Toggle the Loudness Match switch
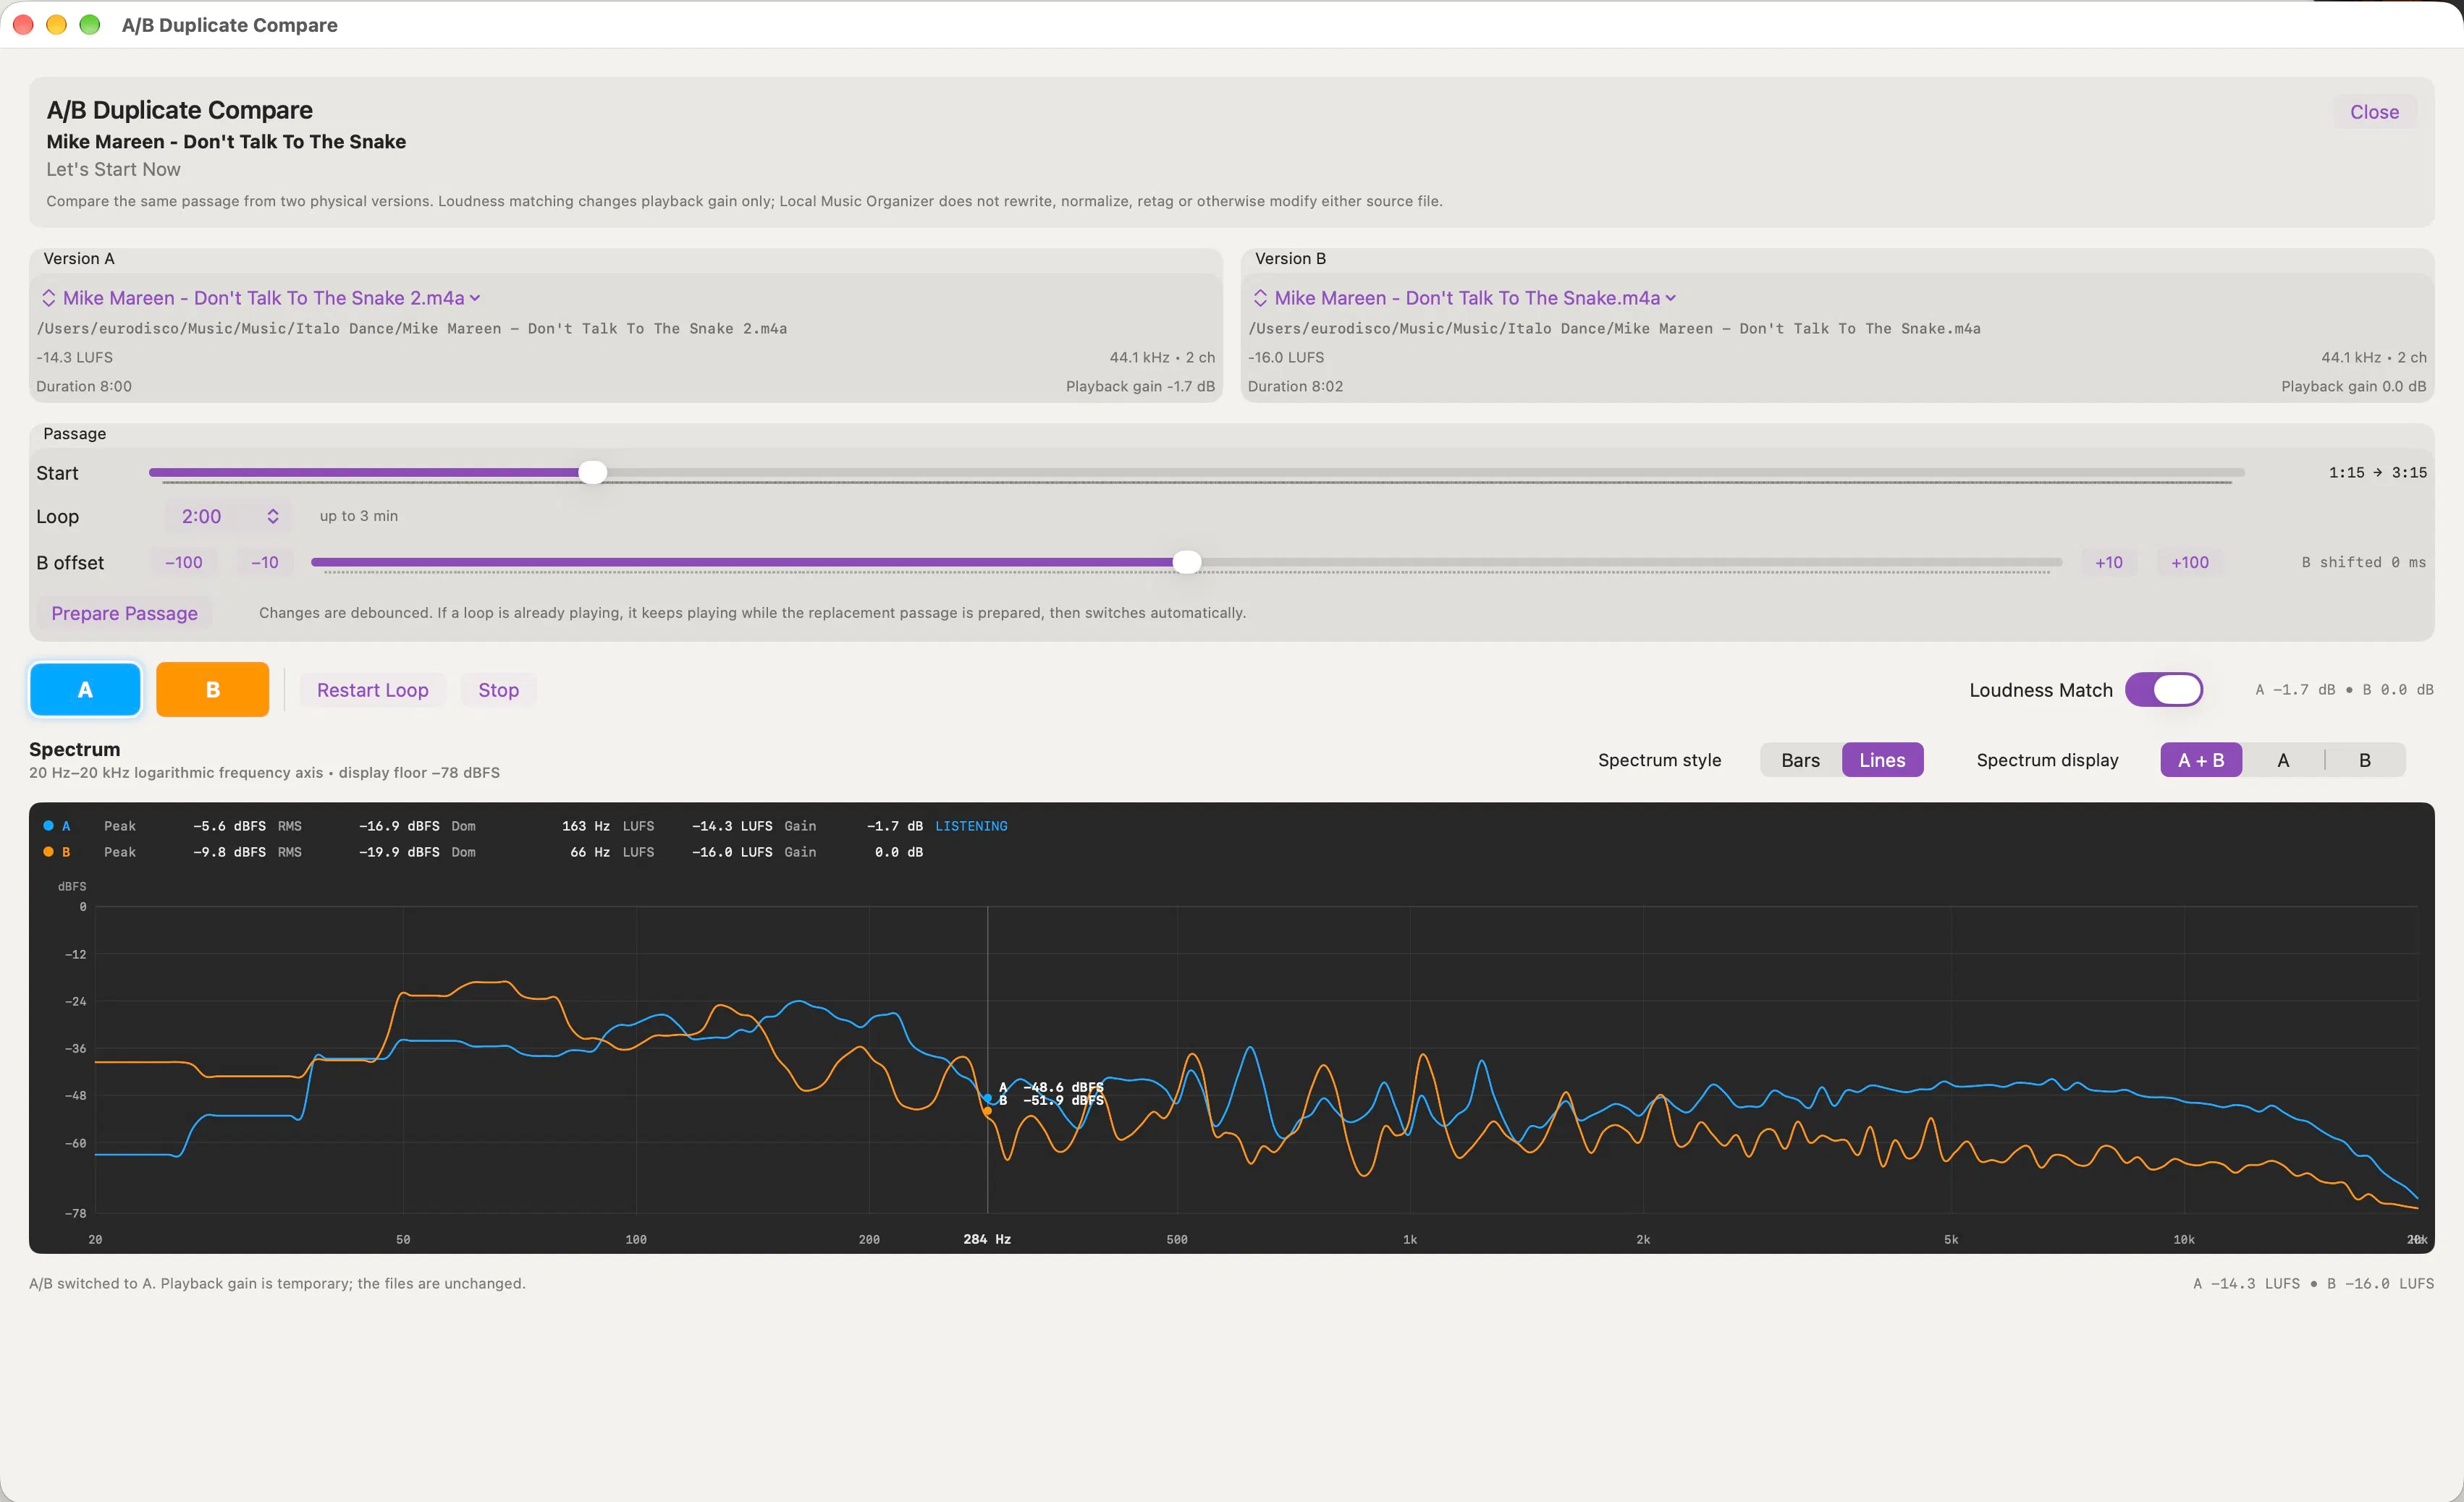The width and height of the screenshot is (2464, 1502). (2163, 690)
